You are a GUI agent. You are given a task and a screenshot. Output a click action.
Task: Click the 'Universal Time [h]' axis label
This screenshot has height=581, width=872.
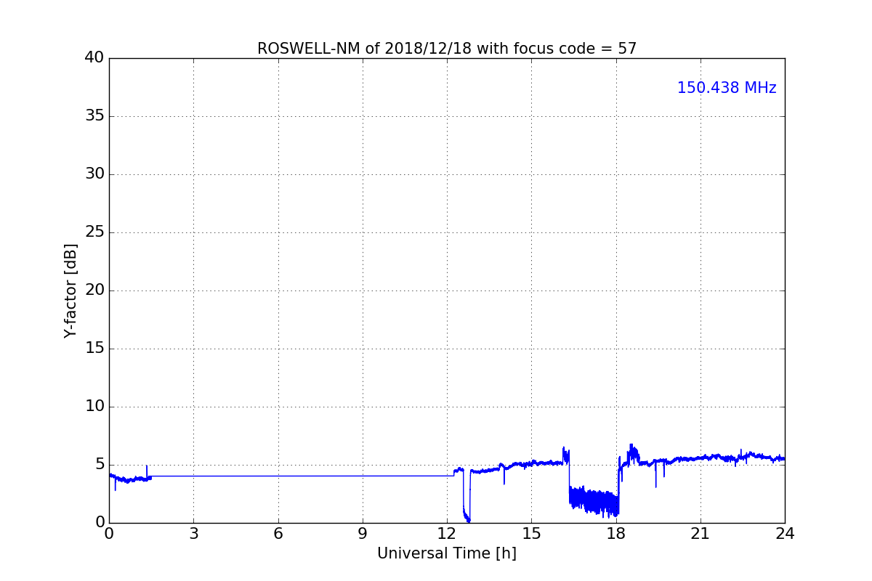tap(447, 553)
